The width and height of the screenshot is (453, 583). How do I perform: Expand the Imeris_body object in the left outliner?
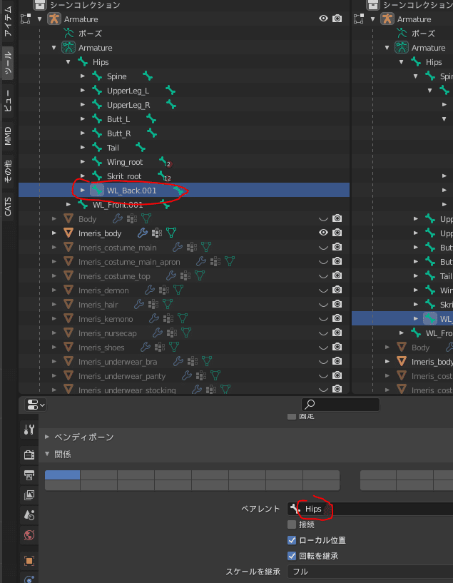[x=54, y=233]
